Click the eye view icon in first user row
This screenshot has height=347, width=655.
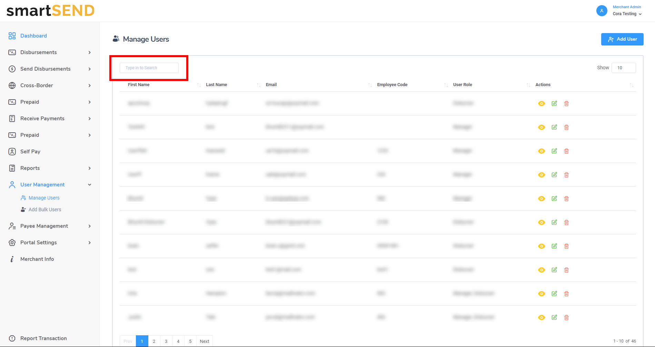click(542, 104)
